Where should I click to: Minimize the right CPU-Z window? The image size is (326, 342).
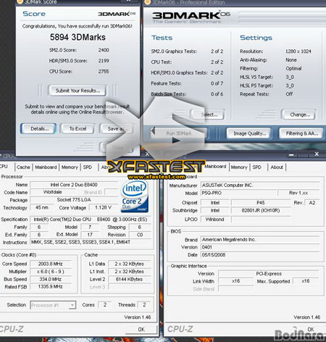(x=291, y=154)
